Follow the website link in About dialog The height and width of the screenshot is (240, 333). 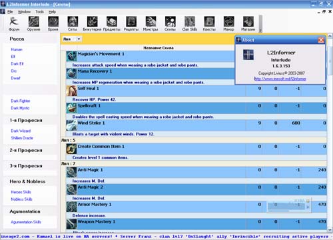[280, 79]
